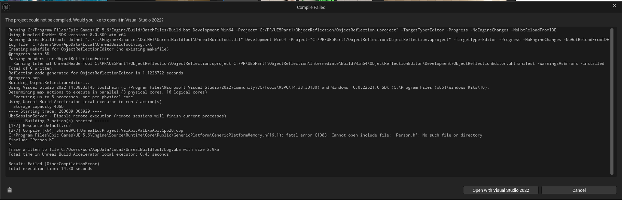Viewport: 622px width, 200px height.
Task: Click 'Using Visual Studio 2022 14.38.33145 toolchain' line
Action: pos(249,87)
